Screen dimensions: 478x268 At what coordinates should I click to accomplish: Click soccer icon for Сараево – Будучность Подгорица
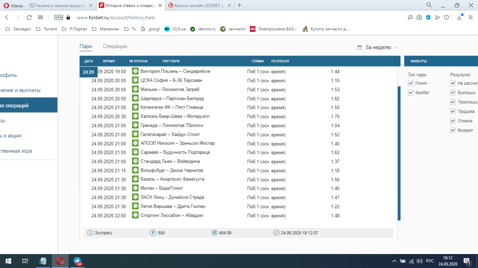(135, 152)
